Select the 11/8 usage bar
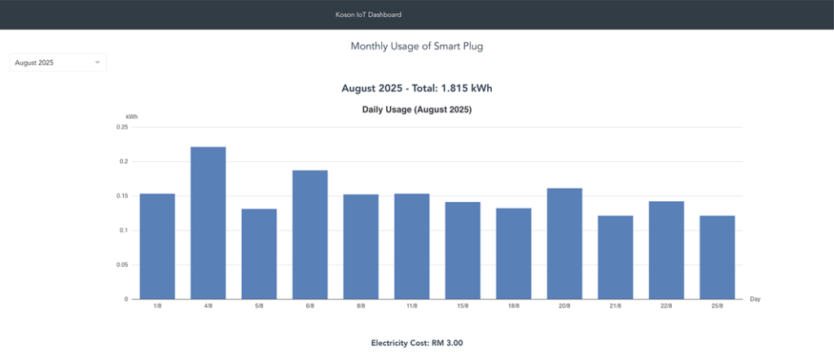Image resolution: width=834 pixels, height=364 pixels. coord(411,246)
